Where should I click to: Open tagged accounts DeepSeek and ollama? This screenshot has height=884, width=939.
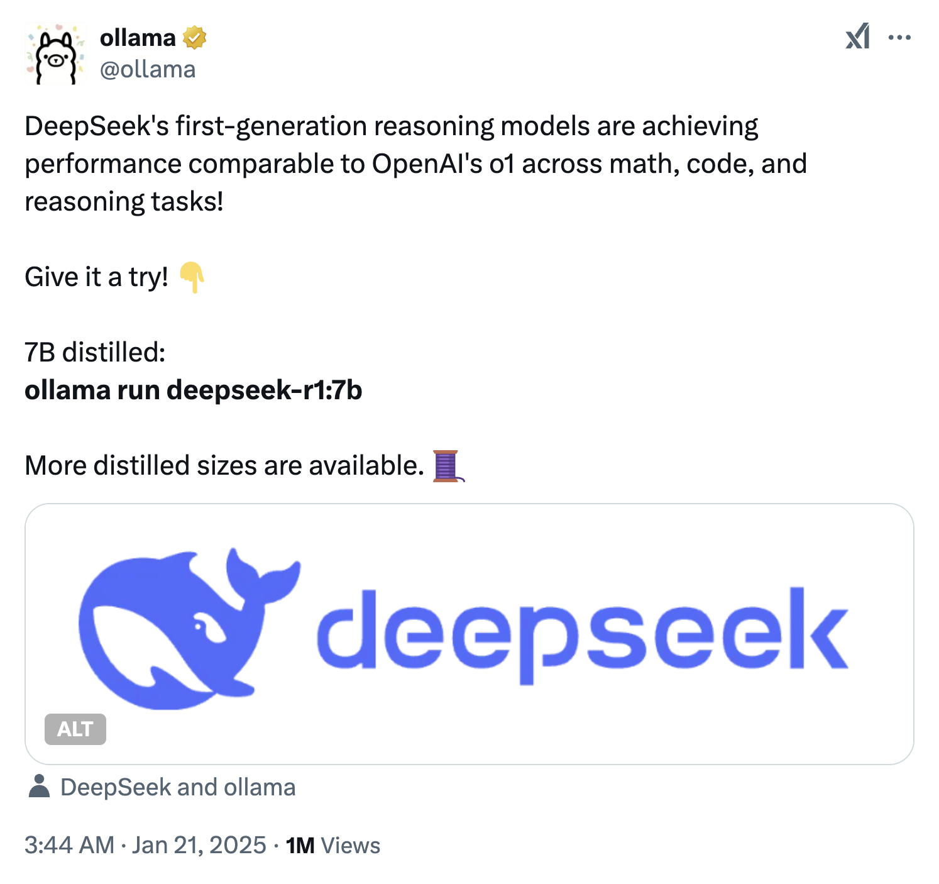tap(178, 787)
